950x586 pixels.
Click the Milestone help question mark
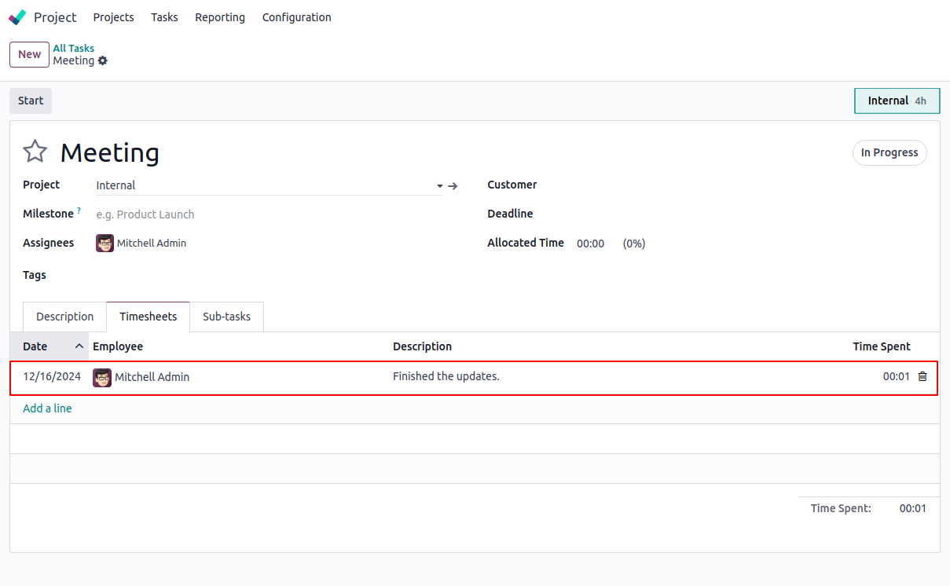[x=79, y=211]
